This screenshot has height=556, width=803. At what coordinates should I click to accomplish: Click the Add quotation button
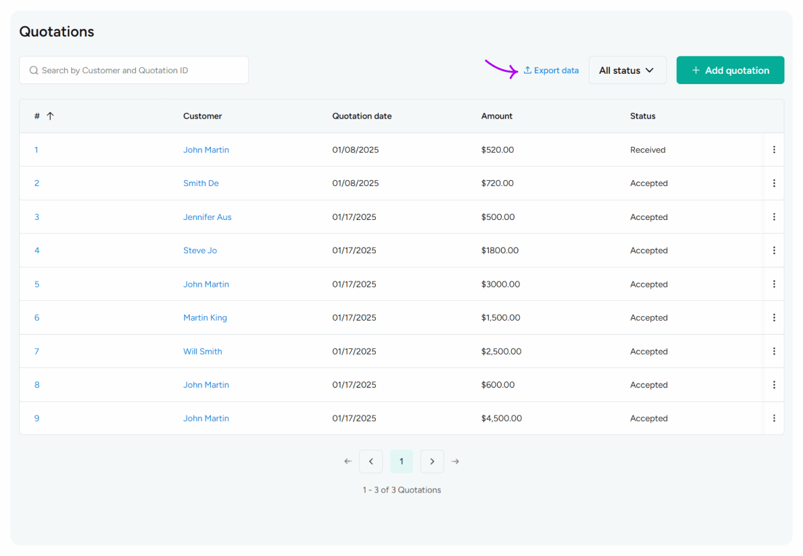pyautogui.click(x=730, y=70)
